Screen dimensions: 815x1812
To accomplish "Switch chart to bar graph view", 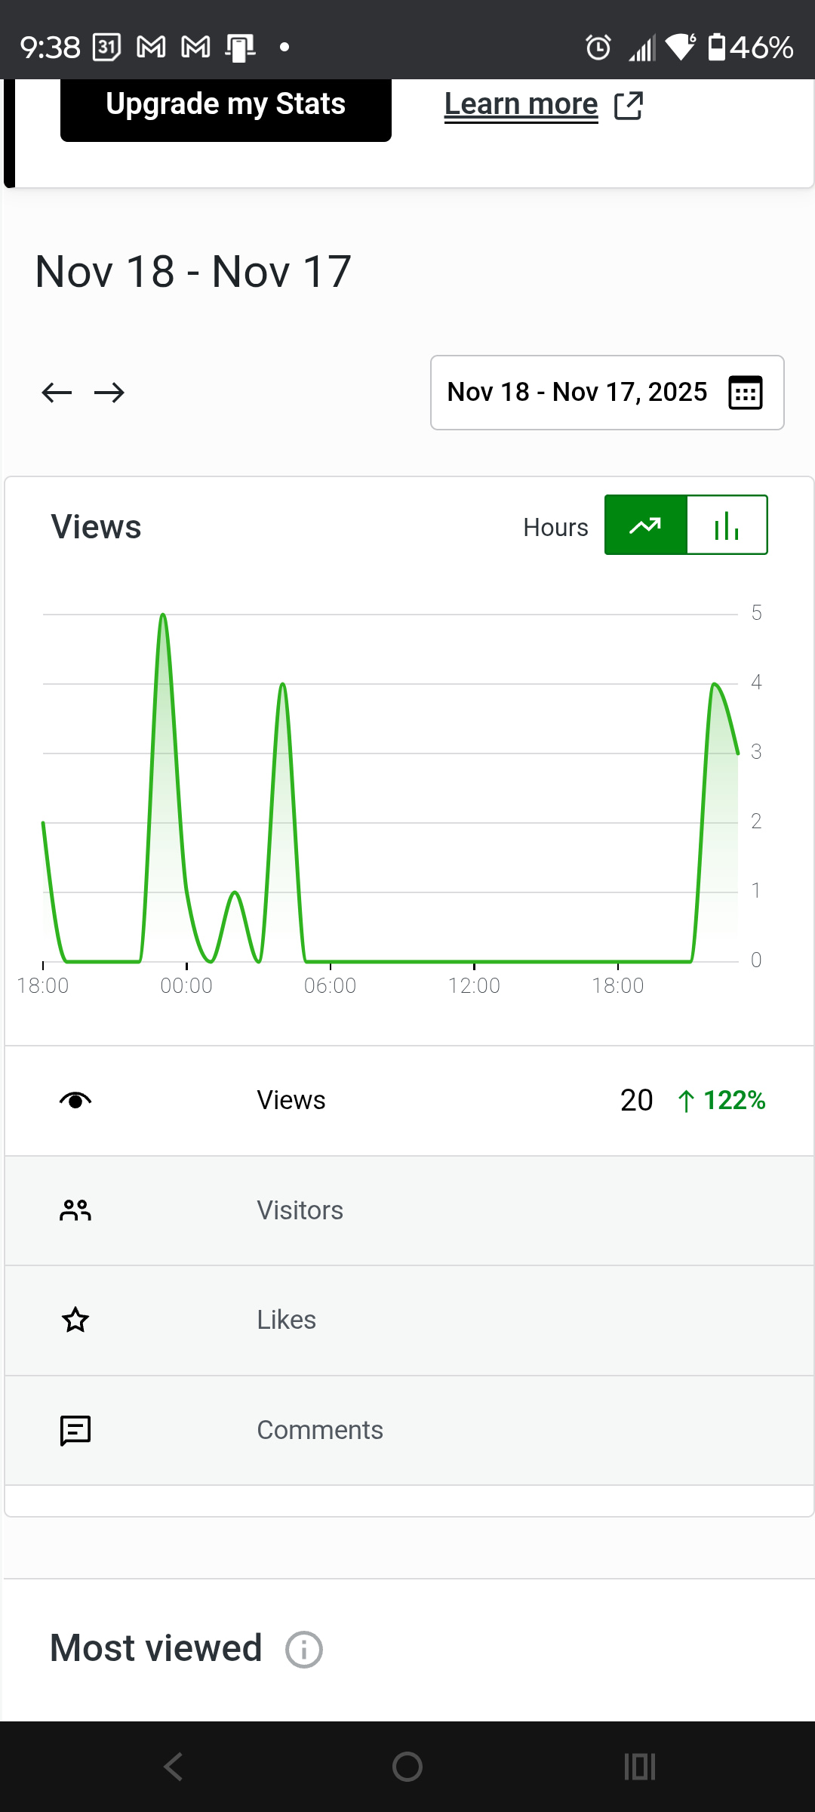I will coord(727,525).
